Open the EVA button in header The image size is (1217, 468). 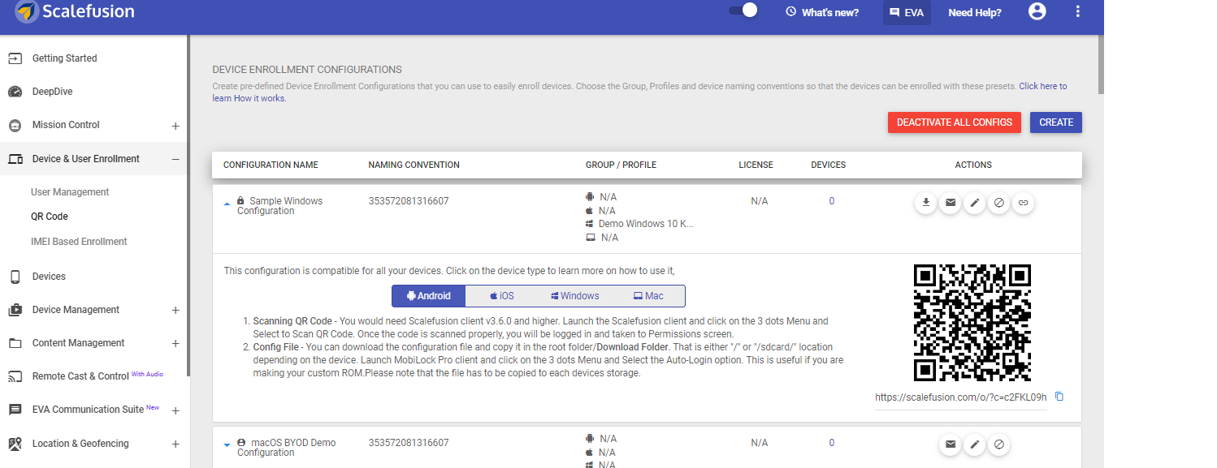pos(907,12)
